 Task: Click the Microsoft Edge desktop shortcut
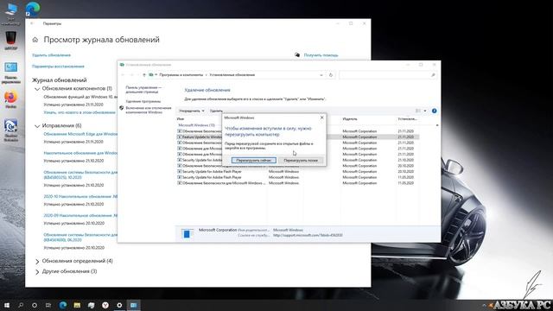33,9
